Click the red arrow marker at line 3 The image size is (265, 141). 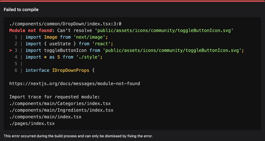point(11,50)
